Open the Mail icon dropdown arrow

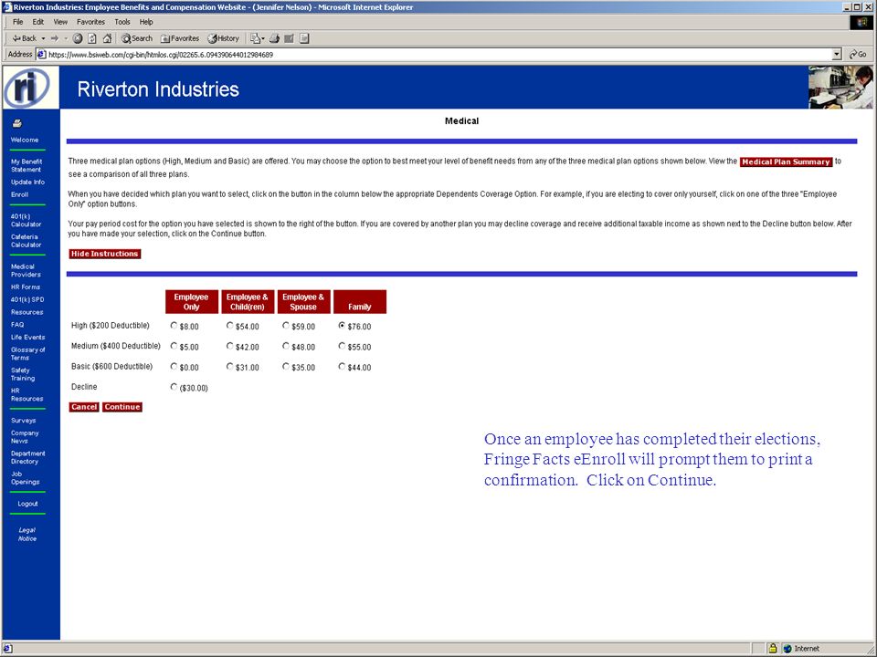pyautogui.click(x=263, y=38)
